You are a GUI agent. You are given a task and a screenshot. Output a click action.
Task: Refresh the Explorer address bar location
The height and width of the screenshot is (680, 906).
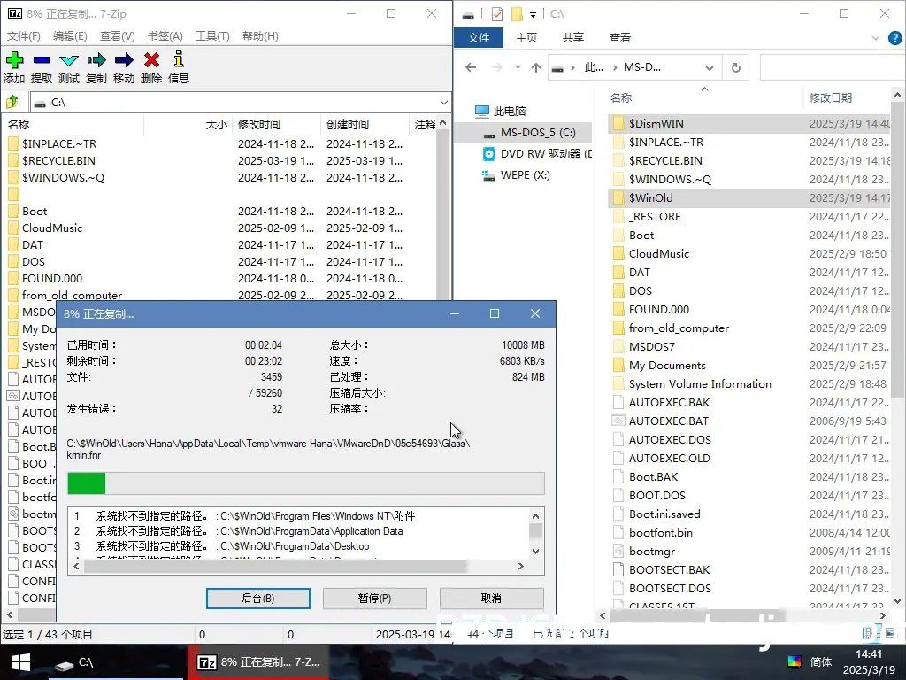click(x=735, y=67)
